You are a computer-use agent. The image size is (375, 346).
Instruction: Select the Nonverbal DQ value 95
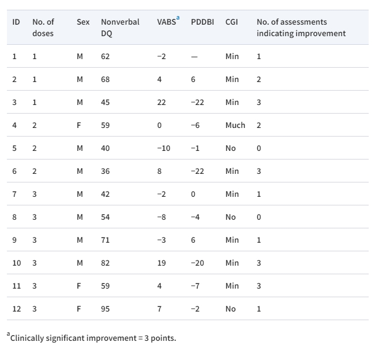105,309
